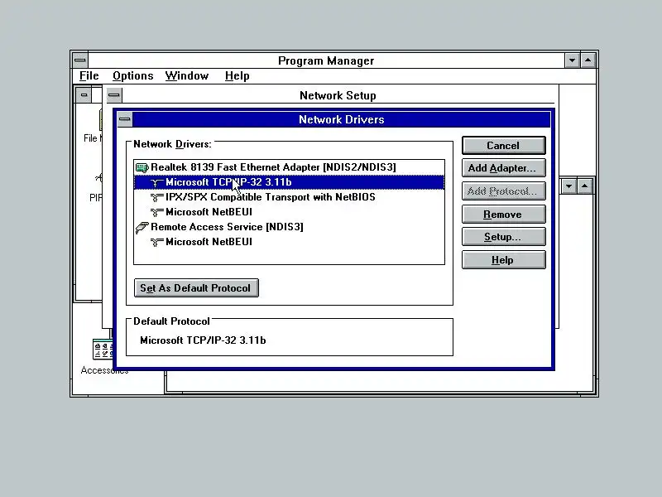Click the Program Manager title bar
Viewport: 662px width, 497px height.
point(326,60)
